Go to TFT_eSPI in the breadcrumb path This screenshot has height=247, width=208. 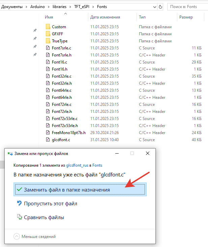(82, 7)
